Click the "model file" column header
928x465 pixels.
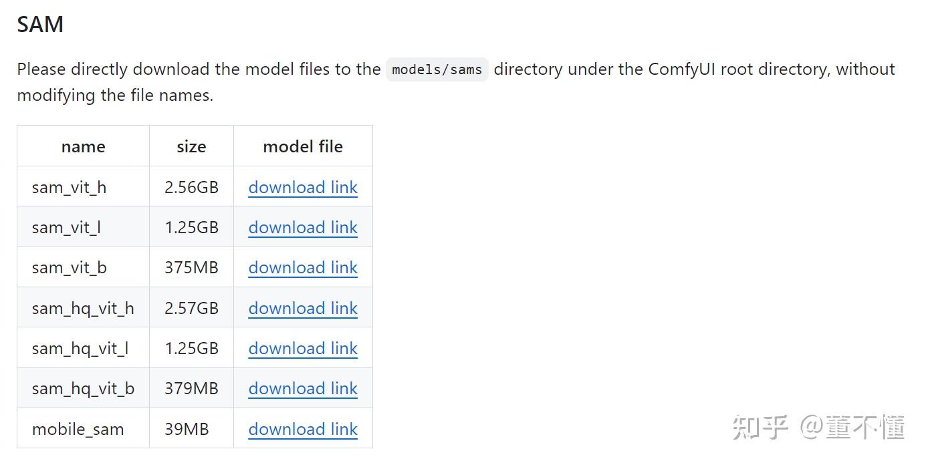(x=303, y=146)
